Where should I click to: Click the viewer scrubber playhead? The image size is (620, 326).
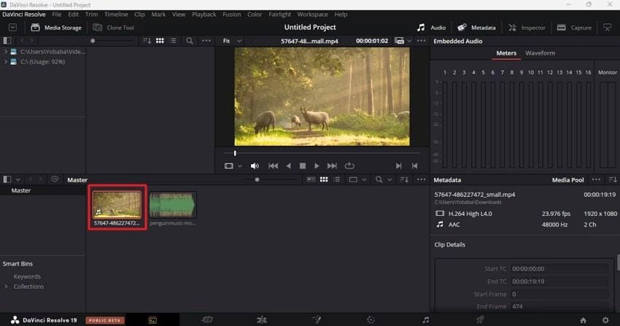pyautogui.click(x=235, y=153)
